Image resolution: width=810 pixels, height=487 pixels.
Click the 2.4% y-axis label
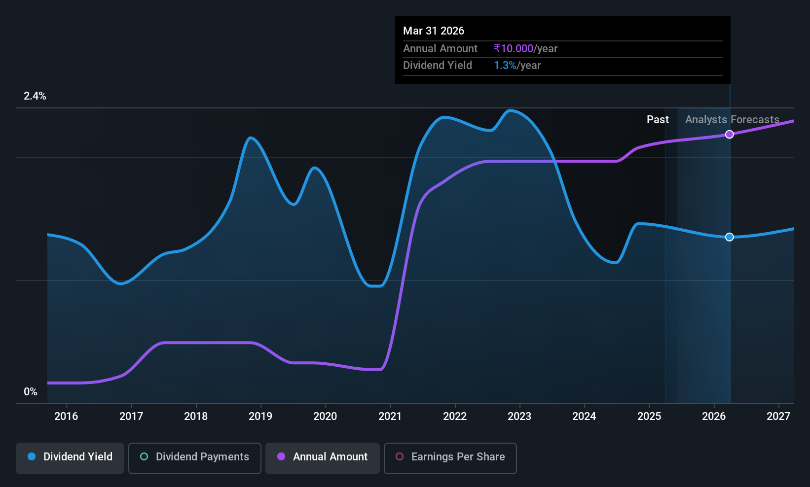click(x=35, y=96)
